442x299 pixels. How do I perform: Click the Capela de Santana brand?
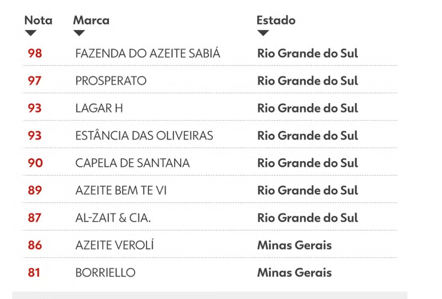(132, 163)
